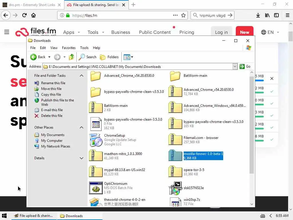293x220 pixels.
Task: Select bypass-paywalls 165 KB zip icon
Action: tap(175, 123)
